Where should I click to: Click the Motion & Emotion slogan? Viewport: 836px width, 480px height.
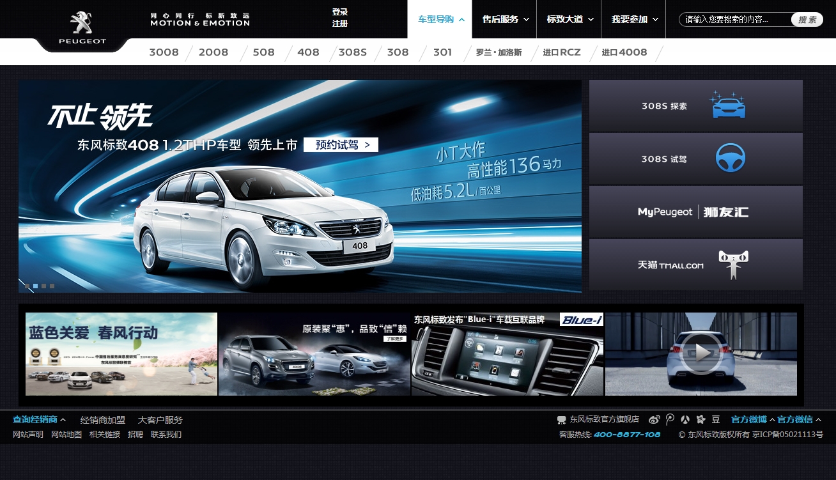point(200,19)
